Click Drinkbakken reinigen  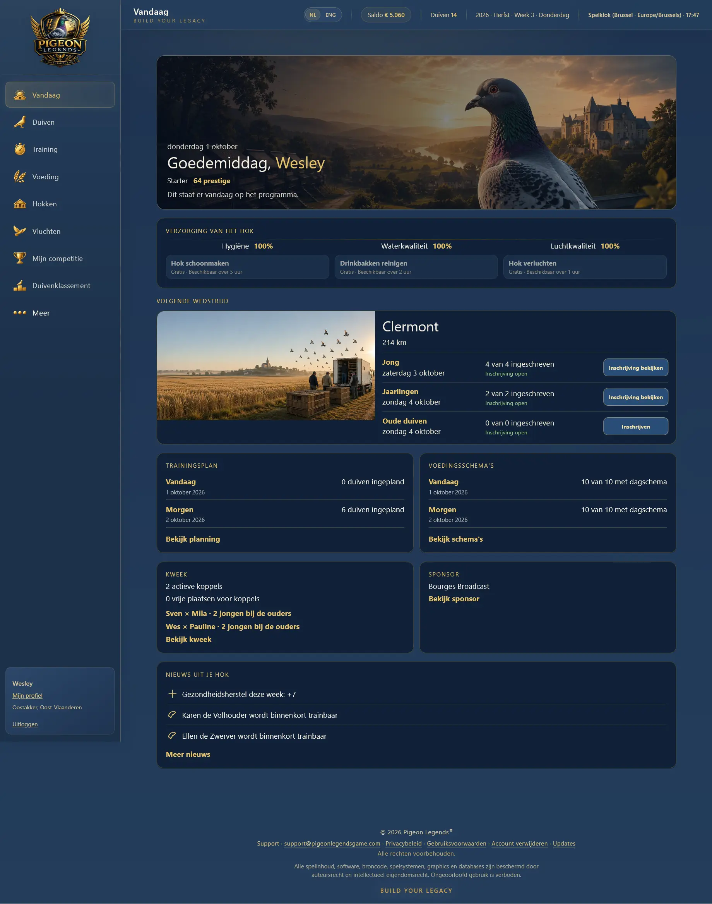click(416, 267)
